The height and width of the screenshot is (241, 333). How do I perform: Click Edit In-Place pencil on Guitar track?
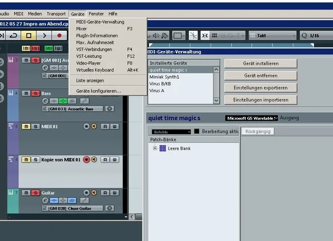click(84, 200)
